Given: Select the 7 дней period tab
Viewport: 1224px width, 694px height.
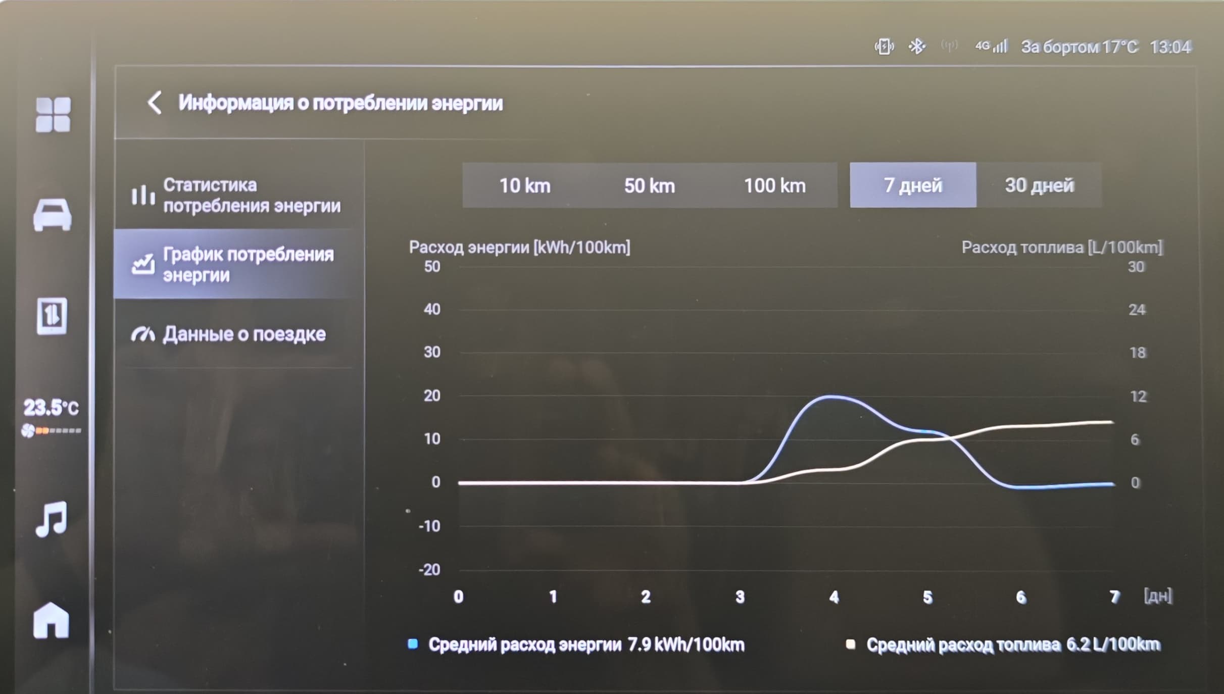Looking at the screenshot, I should (912, 185).
